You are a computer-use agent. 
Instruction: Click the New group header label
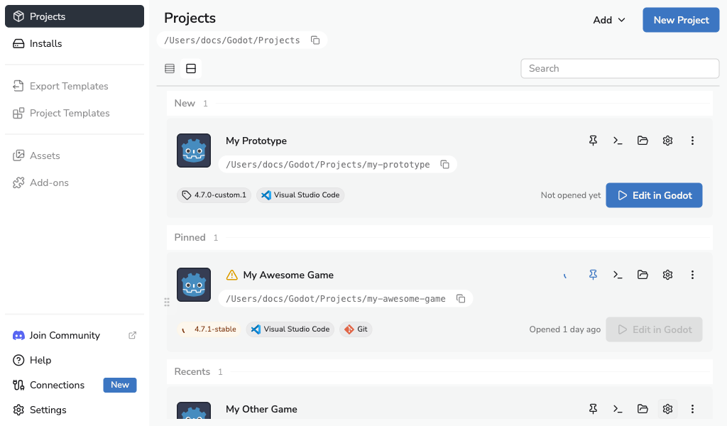click(x=185, y=104)
